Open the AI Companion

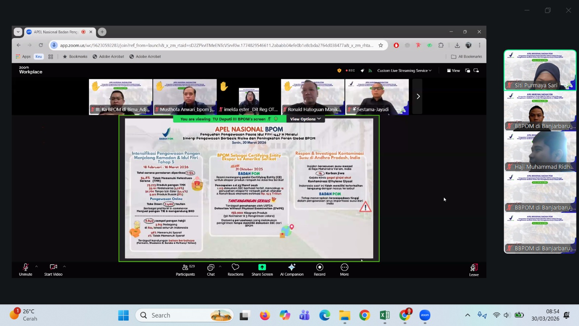(292, 269)
